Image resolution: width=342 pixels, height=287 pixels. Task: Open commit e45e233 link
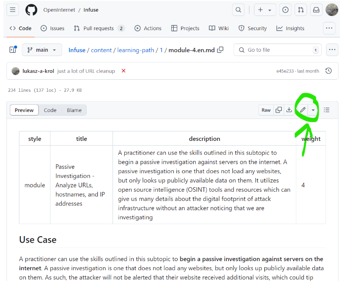(285, 71)
